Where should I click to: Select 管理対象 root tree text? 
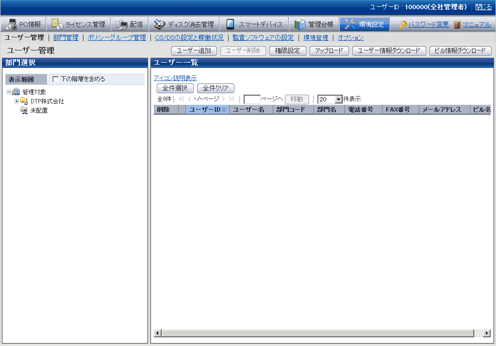[34, 92]
